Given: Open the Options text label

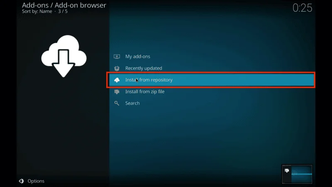Looking at the screenshot, I should [x=36, y=181].
